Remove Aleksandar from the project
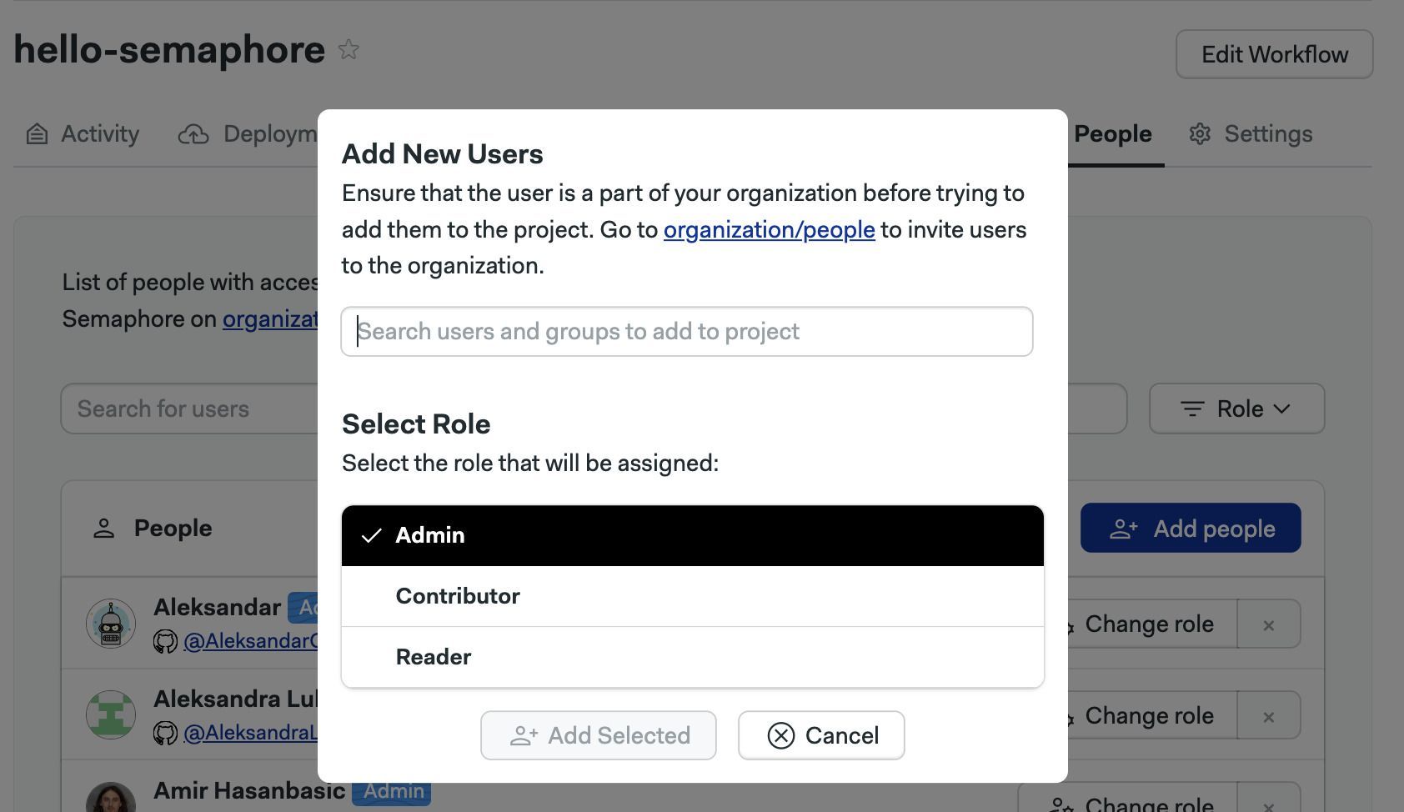This screenshot has width=1404, height=812. (x=1269, y=624)
